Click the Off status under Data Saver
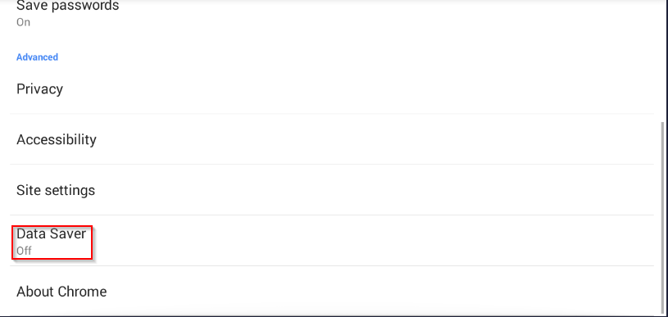668x317 pixels. [24, 251]
